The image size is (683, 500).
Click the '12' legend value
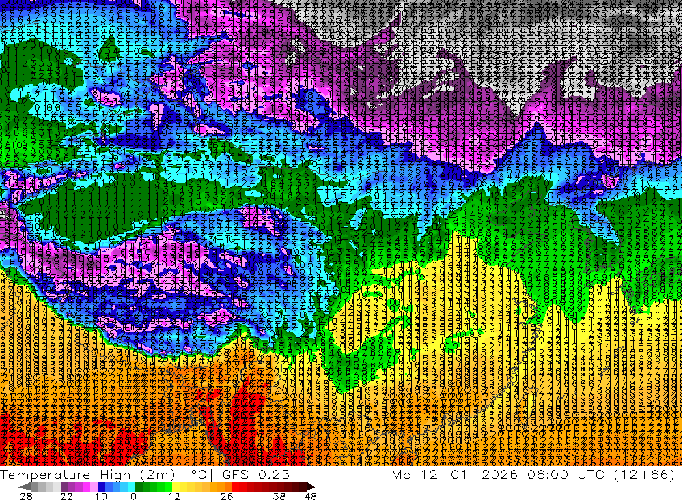click(173, 496)
